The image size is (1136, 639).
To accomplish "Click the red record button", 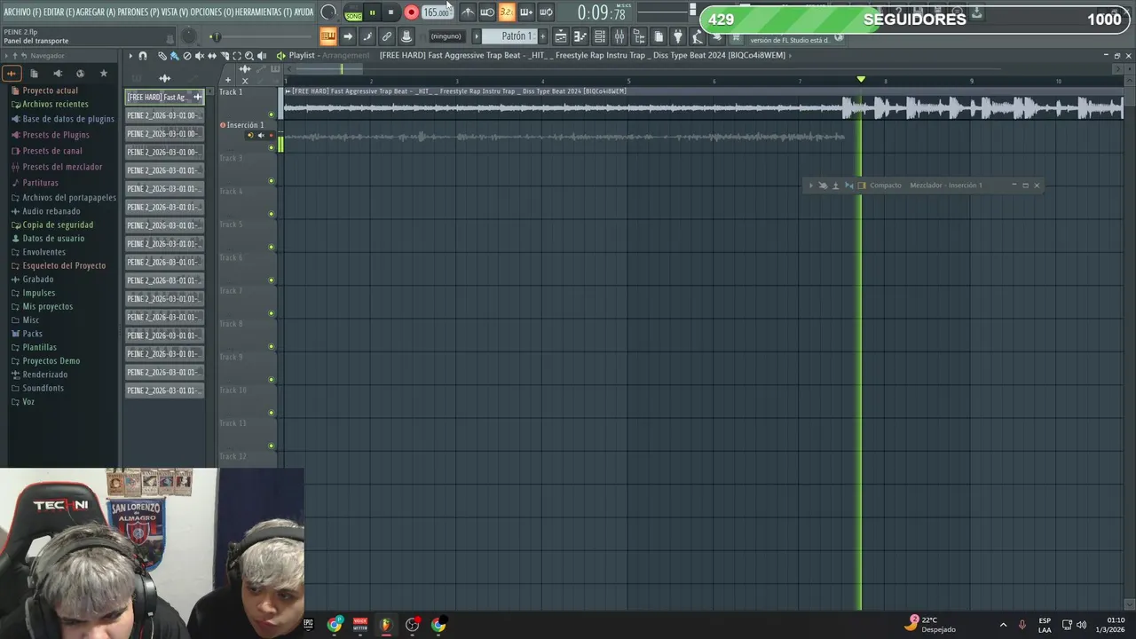I will pyautogui.click(x=411, y=12).
